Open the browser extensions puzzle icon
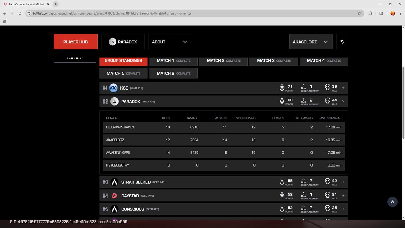Image resolution: width=405 pixels, height=228 pixels. [370, 13]
